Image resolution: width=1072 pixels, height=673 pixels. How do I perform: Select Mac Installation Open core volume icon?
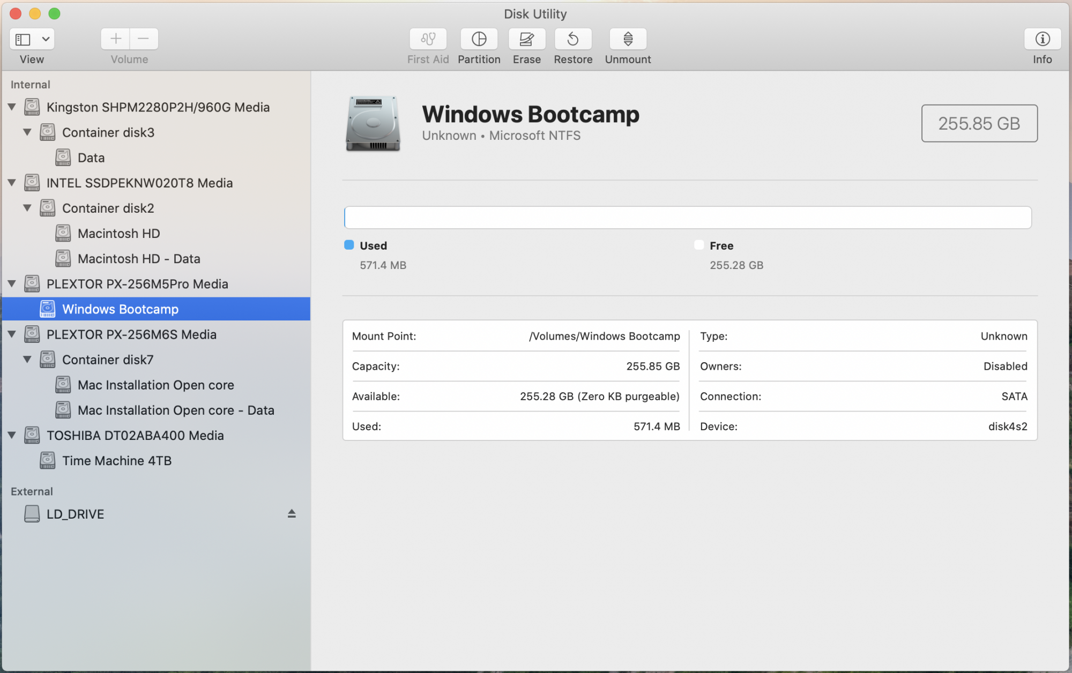tap(63, 385)
